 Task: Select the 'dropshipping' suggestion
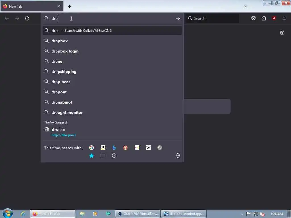tap(112, 72)
